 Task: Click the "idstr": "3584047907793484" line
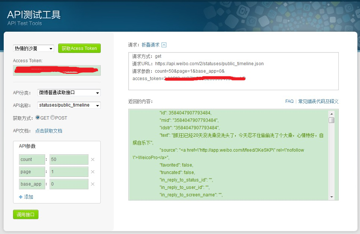(190, 127)
